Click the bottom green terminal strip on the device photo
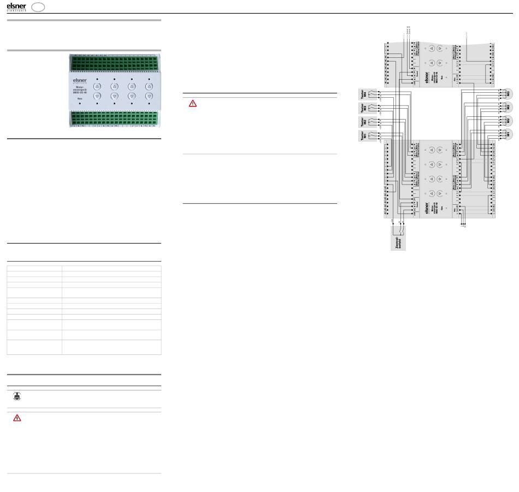Image resolution: width=519 pixels, height=492 pixels. [115, 118]
